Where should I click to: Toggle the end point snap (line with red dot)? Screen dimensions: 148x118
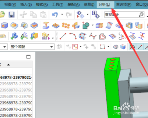[140, 47]
